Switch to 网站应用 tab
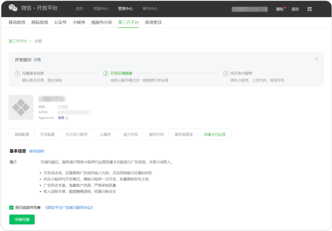This screenshot has width=332, height=231. click(x=40, y=22)
